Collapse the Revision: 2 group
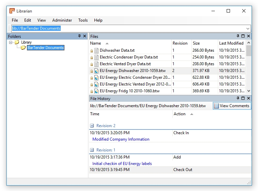 tap(92, 126)
